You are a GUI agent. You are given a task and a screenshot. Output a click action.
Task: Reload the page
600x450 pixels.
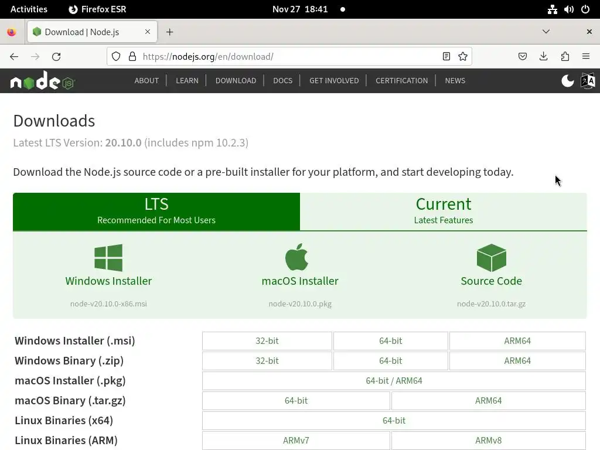point(56,57)
